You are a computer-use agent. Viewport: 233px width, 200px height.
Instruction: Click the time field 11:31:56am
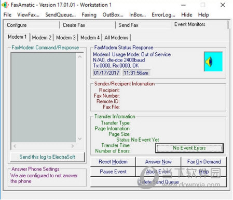click(136, 73)
